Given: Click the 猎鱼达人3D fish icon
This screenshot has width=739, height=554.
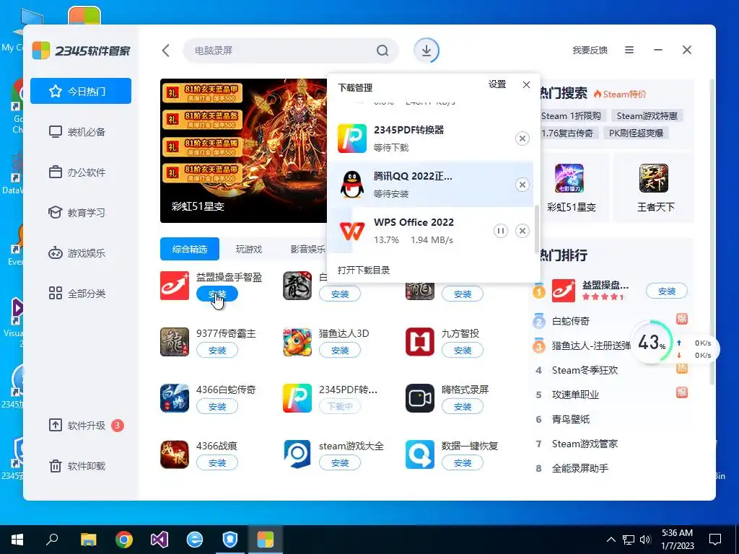Looking at the screenshot, I should pos(297,342).
